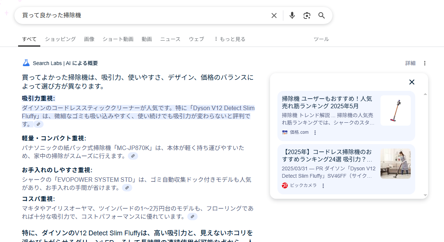Click the woman vacuuming thumbnail image
This screenshot has height=242, width=444.
[396, 164]
